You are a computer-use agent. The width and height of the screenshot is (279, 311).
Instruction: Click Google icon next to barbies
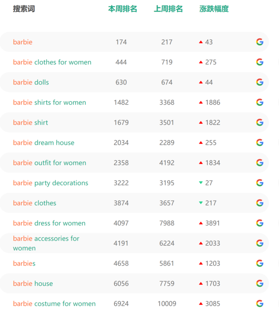tap(259, 263)
